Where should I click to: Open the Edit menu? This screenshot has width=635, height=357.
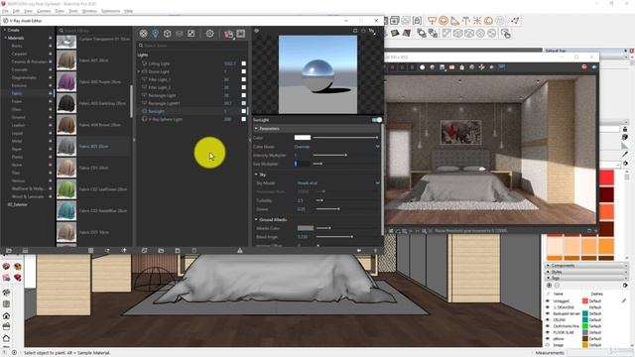[16, 11]
